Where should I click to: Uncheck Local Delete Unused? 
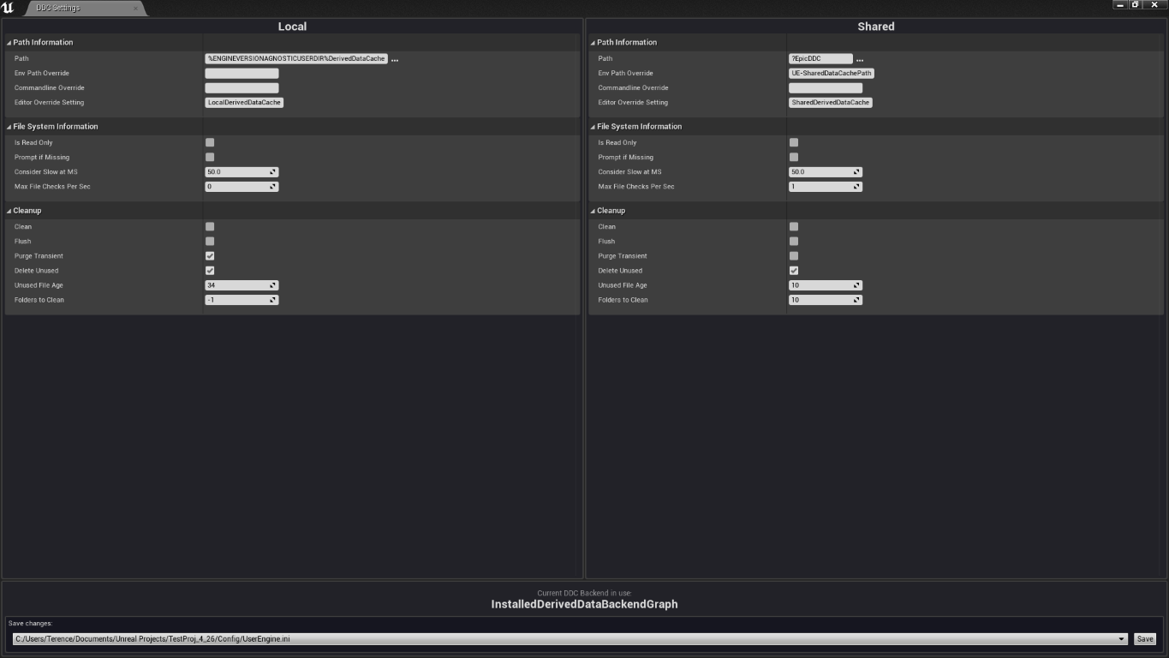(210, 270)
